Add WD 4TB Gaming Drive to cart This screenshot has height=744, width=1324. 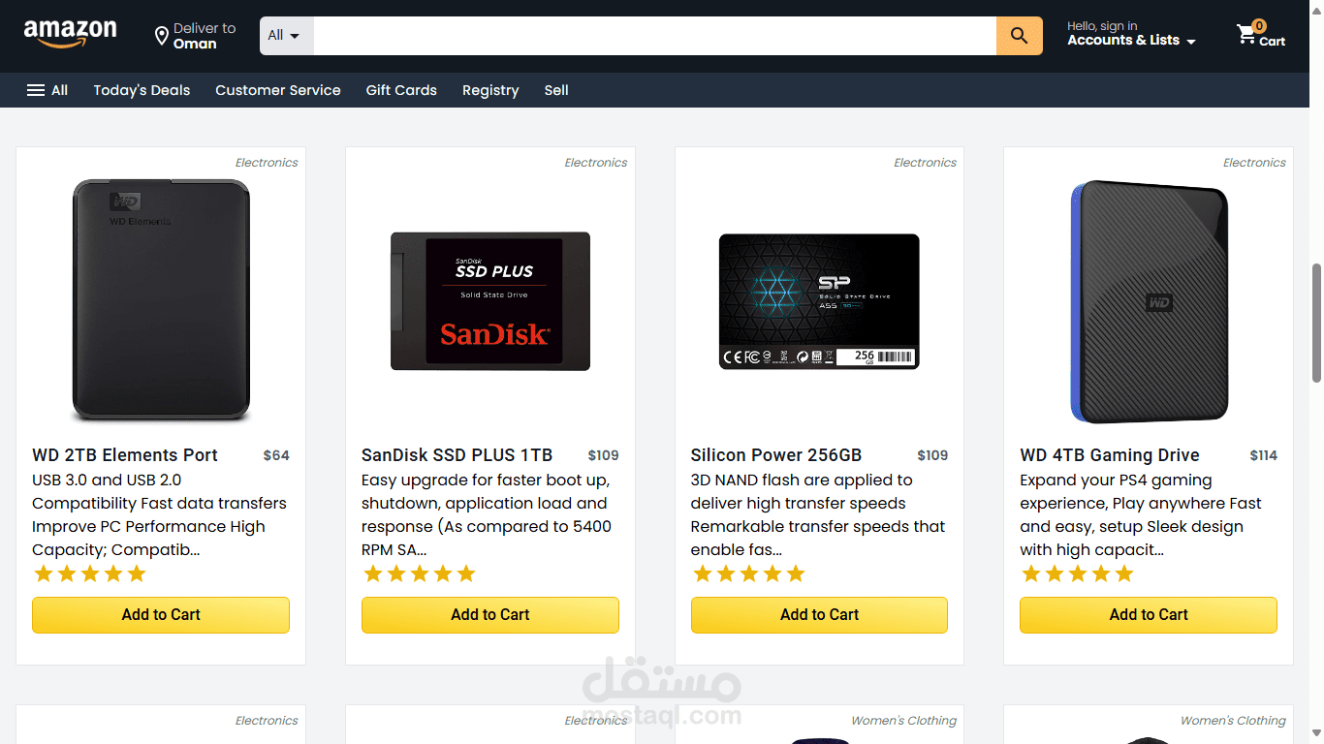pyautogui.click(x=1149, y=615)
